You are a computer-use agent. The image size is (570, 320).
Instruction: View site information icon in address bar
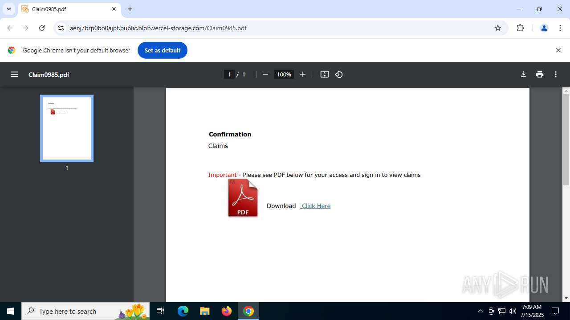pyautogui.click(x=61, y=28)
